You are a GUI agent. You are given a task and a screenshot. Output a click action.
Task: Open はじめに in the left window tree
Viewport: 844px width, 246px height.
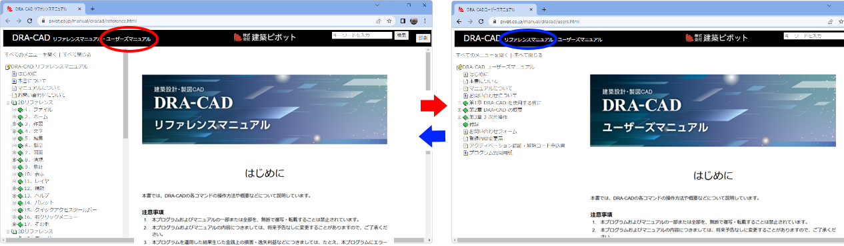click(28, 74)
